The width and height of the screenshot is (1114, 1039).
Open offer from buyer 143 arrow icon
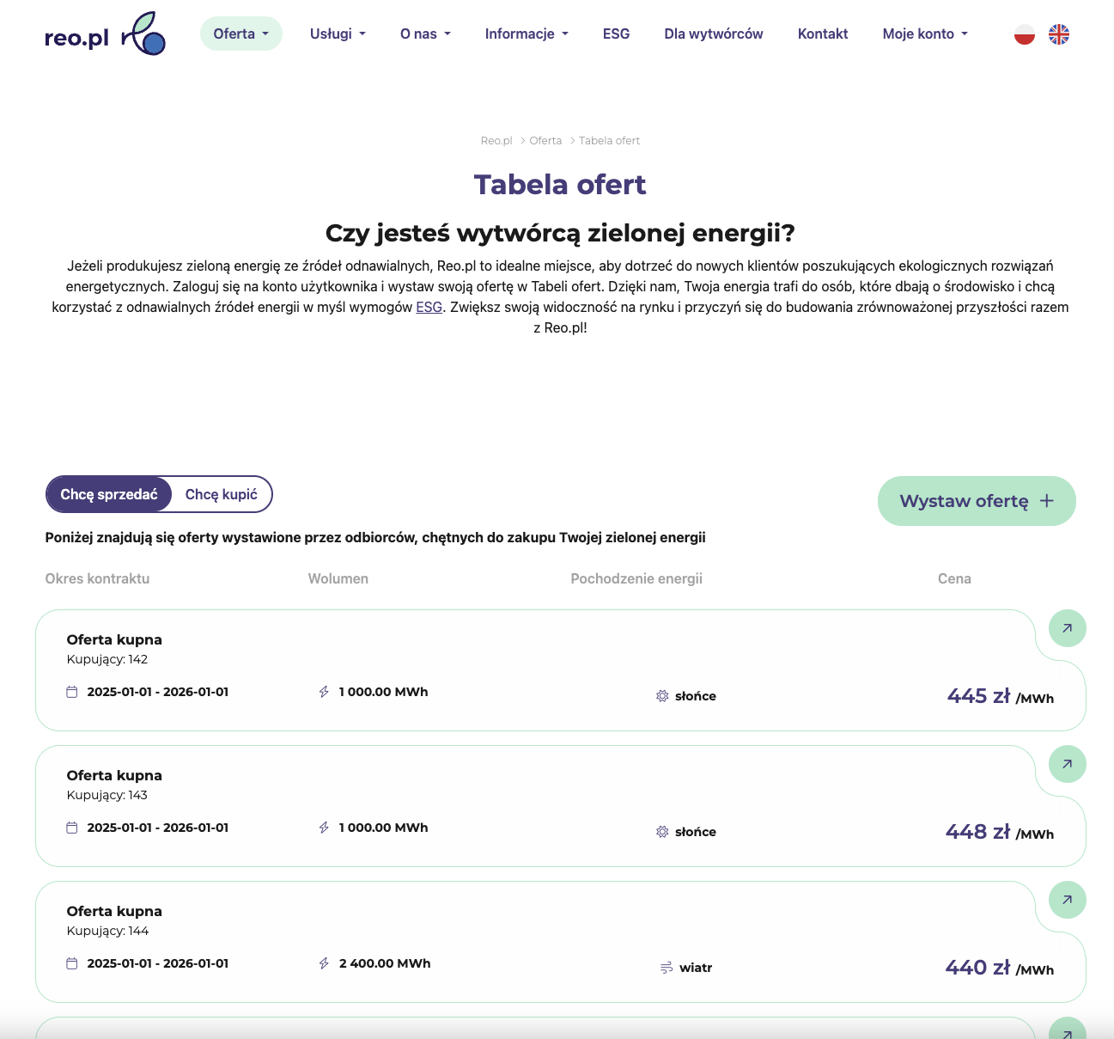pos(1067,764)
